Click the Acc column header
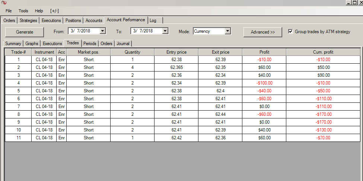363x181 pixels. click(61, 52)
